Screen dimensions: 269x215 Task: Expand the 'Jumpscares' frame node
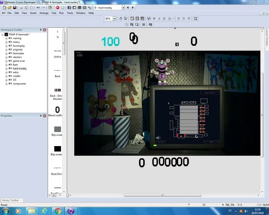(x=6, y=84)
